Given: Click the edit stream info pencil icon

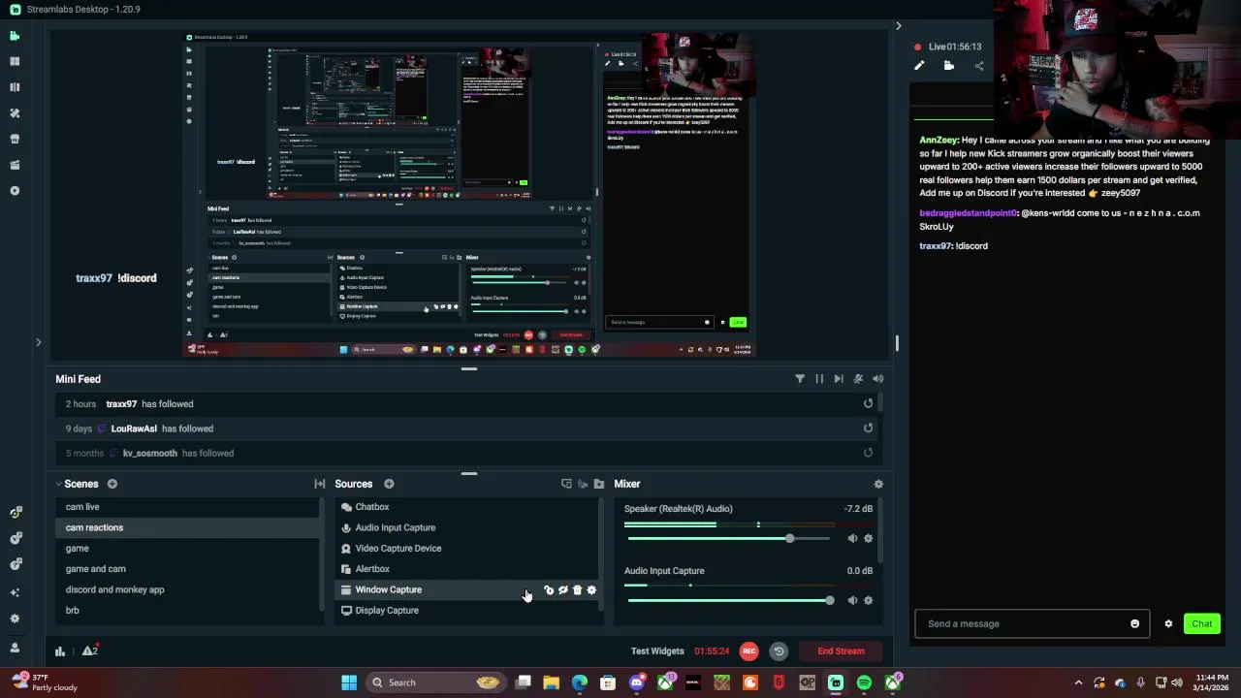Looking at the screenshot, I should click(919, 66).
